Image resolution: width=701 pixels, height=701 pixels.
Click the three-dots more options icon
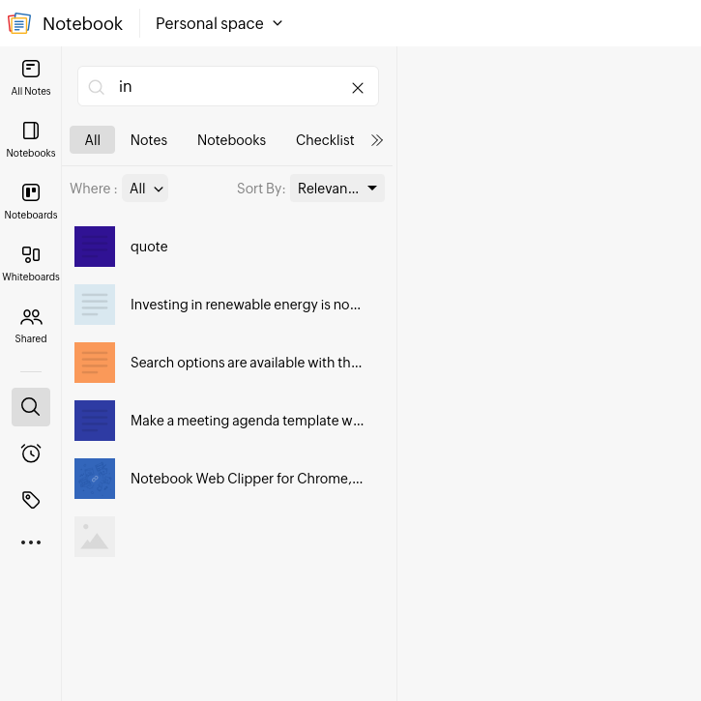click(x=31, y=542)
